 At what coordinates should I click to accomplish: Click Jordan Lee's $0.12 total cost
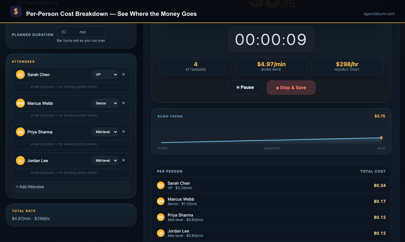[380, 233]
